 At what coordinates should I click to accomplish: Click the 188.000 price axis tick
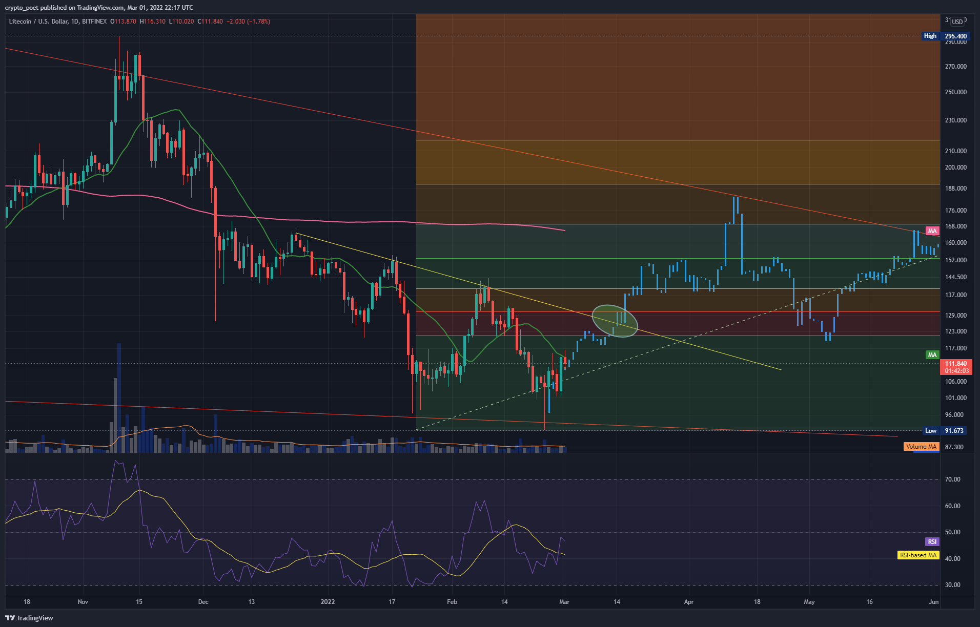click(x=956, y=189)
